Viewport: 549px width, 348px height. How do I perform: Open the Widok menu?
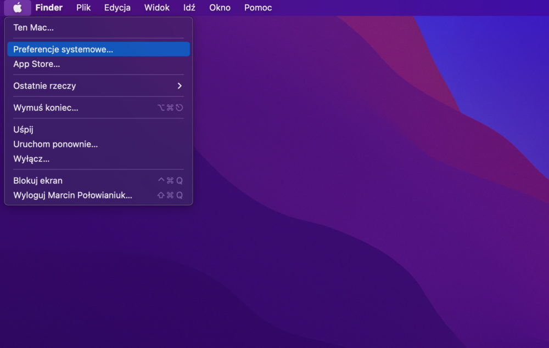pyautogui.click(x=157, y=8)
